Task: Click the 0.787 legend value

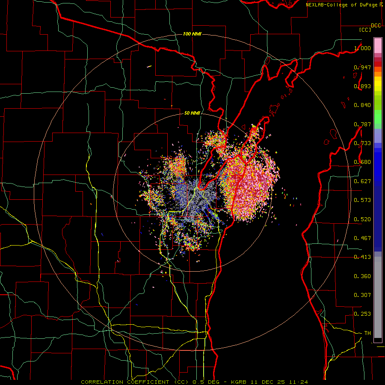Action: [362, 124]
